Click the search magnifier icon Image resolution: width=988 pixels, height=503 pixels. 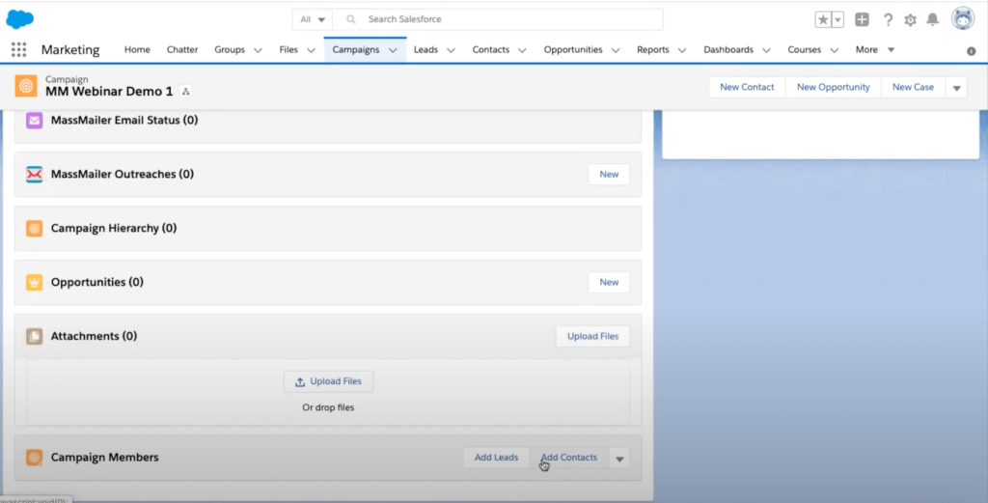(x=351, y=19)
